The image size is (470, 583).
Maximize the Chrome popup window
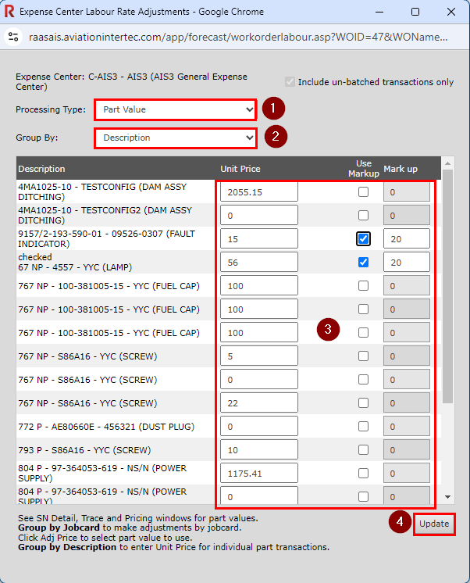pyautogui.click(x=415, y=12)
